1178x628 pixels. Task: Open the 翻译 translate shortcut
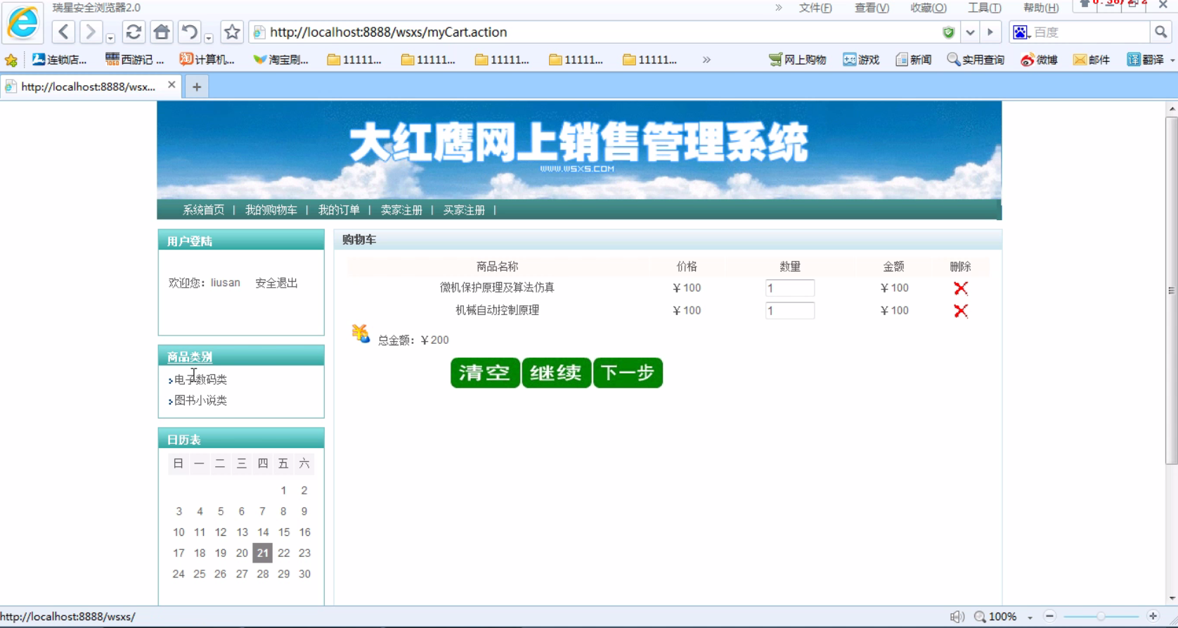[1146, 60]
